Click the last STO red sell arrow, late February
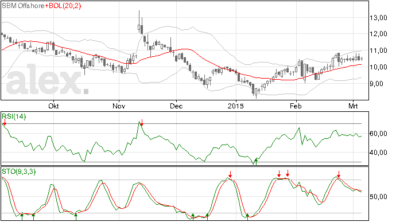 point(339,174)
